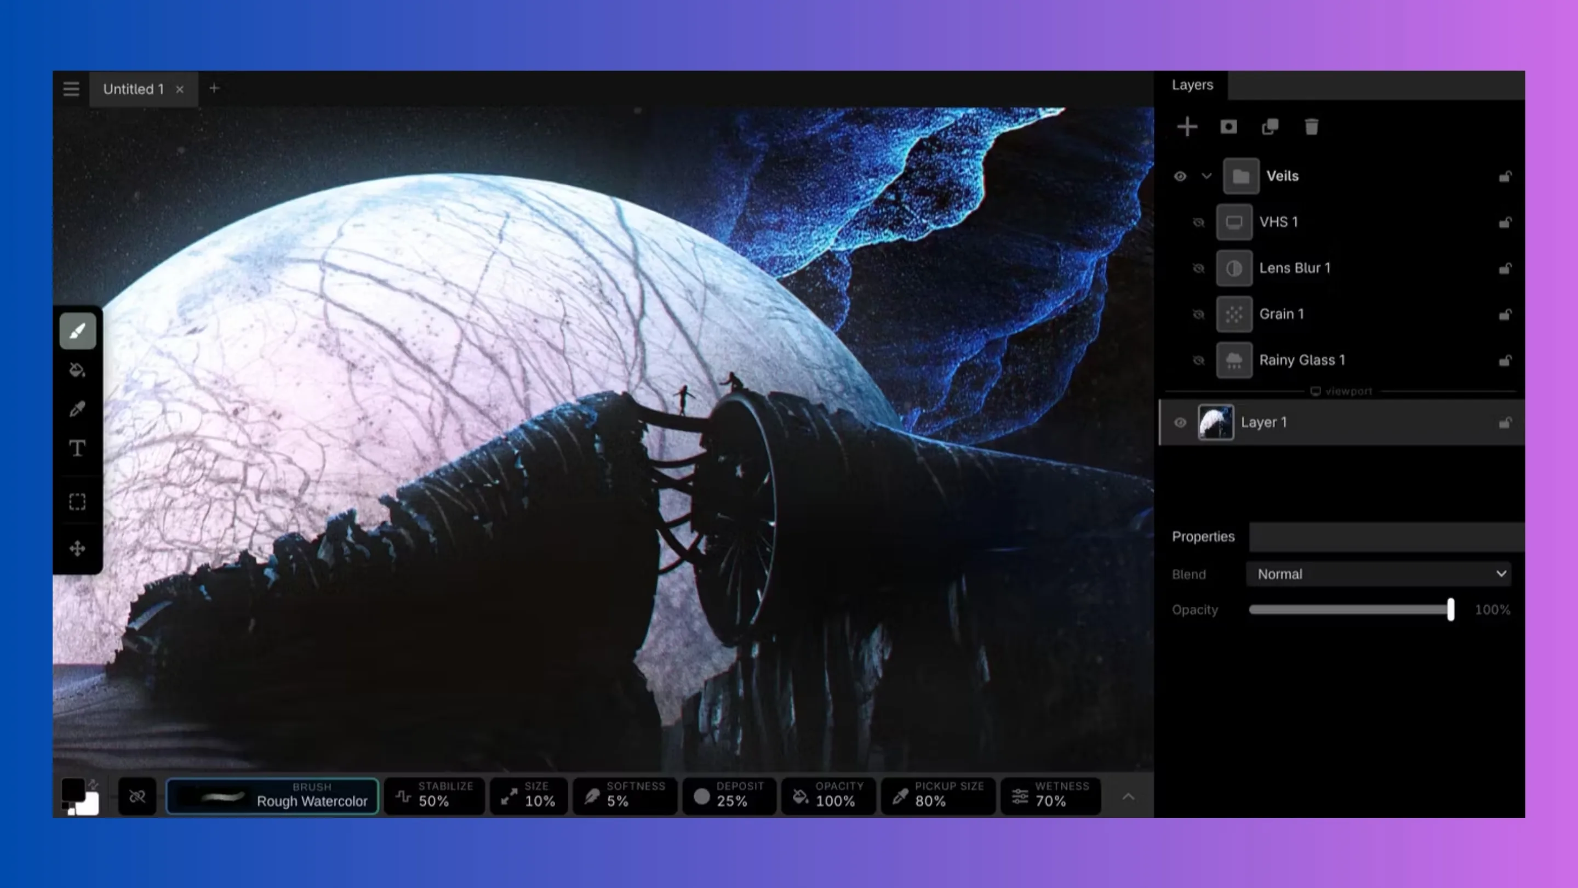Open the Opacity 100% brush setting
The image size is (1578, 888).
point(829,796)
